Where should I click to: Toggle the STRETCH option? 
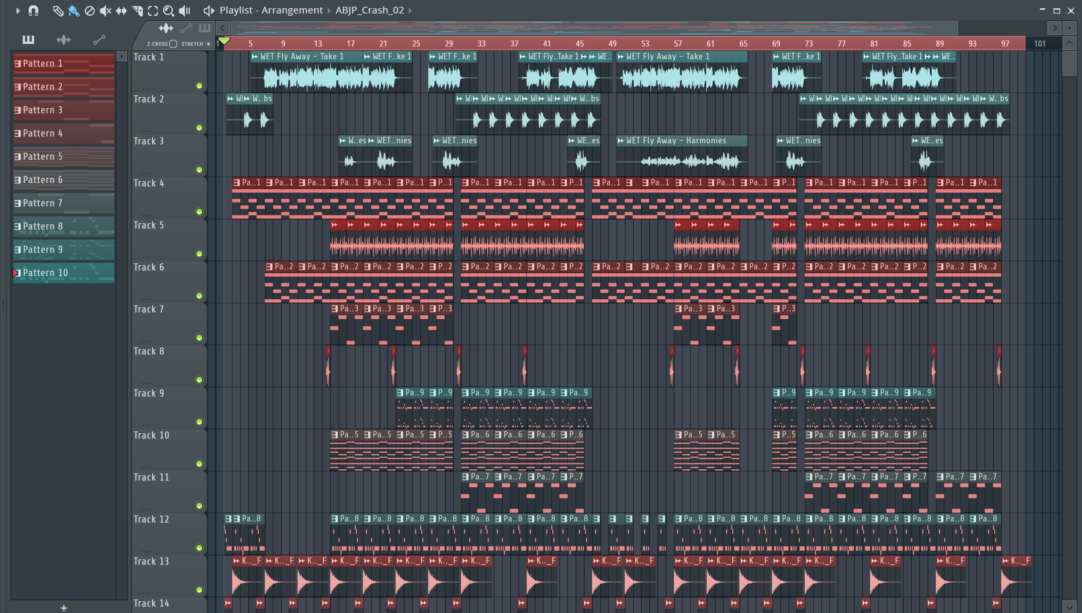click(x=208, y=44)
